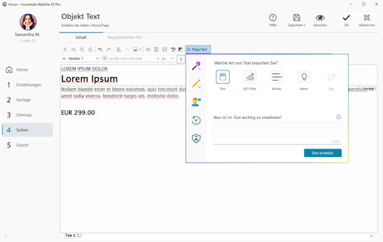Screen dimensions: 383x242
Task: Open the shield user icon in MagicText
Action: tap(196, 139)
